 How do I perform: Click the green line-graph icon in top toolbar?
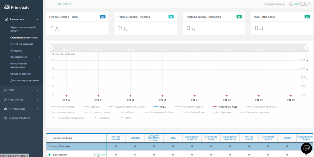tap(296, 4)
